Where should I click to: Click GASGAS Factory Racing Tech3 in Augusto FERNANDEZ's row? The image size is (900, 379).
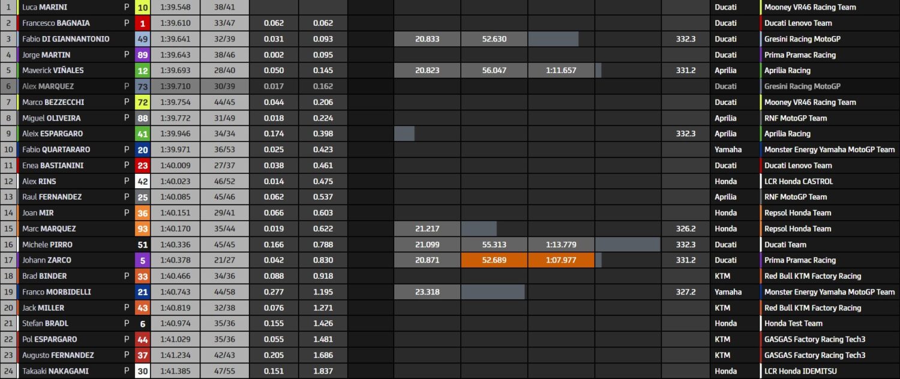815,355
